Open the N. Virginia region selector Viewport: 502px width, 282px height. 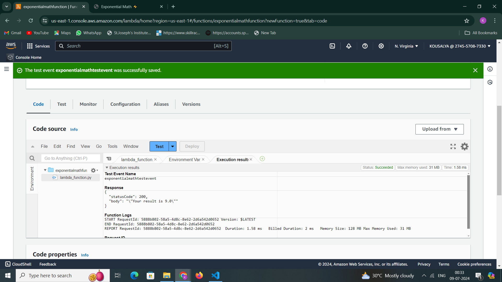pos(406,46)
